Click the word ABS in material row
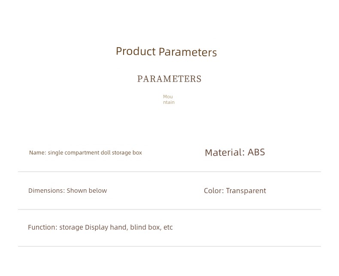 256,152
